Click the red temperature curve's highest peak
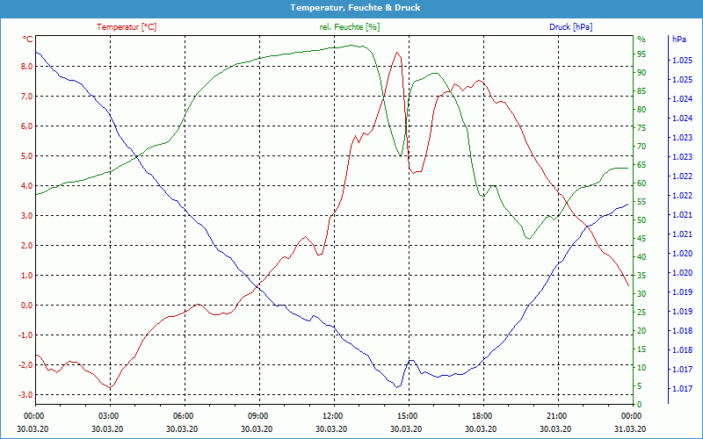703x439 pixels. point(397,53)
